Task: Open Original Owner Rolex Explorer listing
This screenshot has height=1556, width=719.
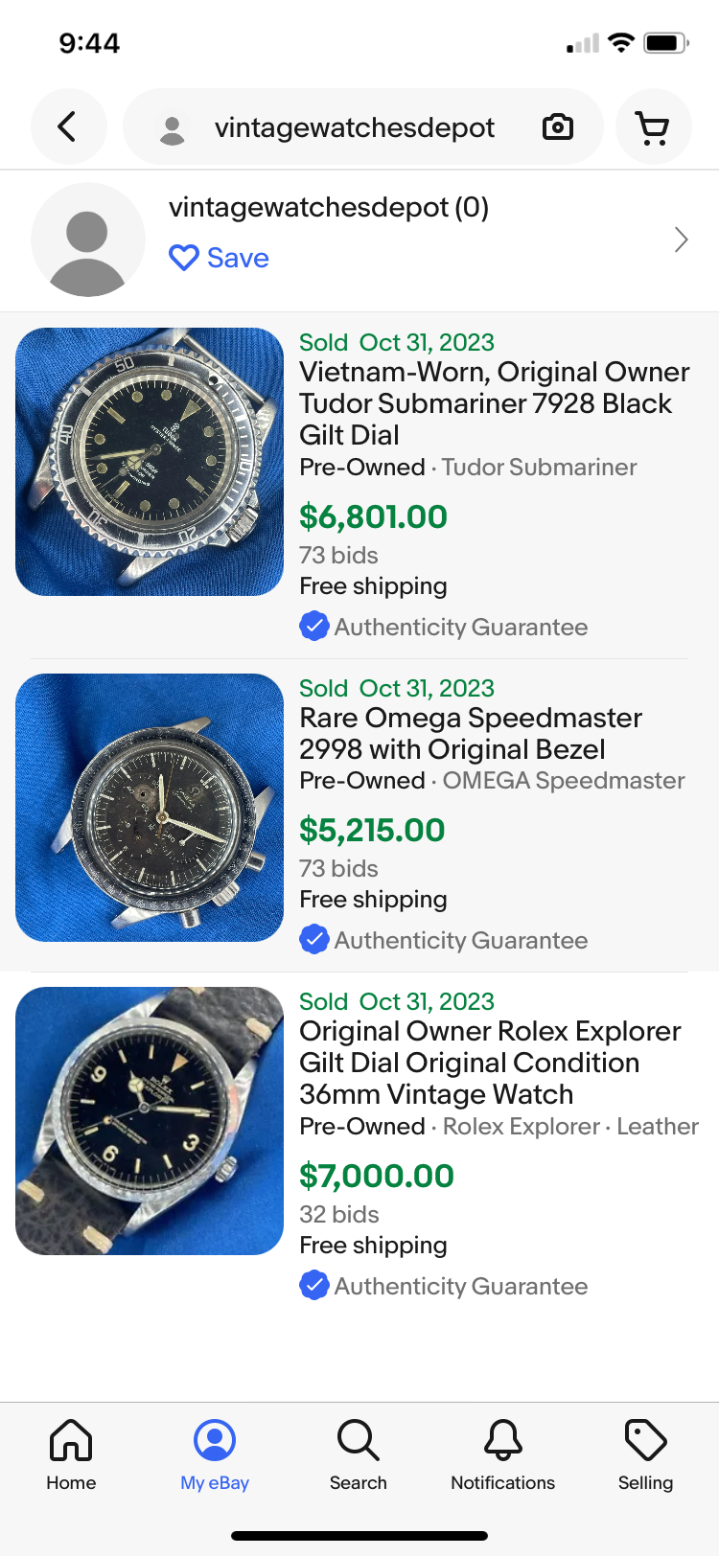Action: tap(490, 1063)
